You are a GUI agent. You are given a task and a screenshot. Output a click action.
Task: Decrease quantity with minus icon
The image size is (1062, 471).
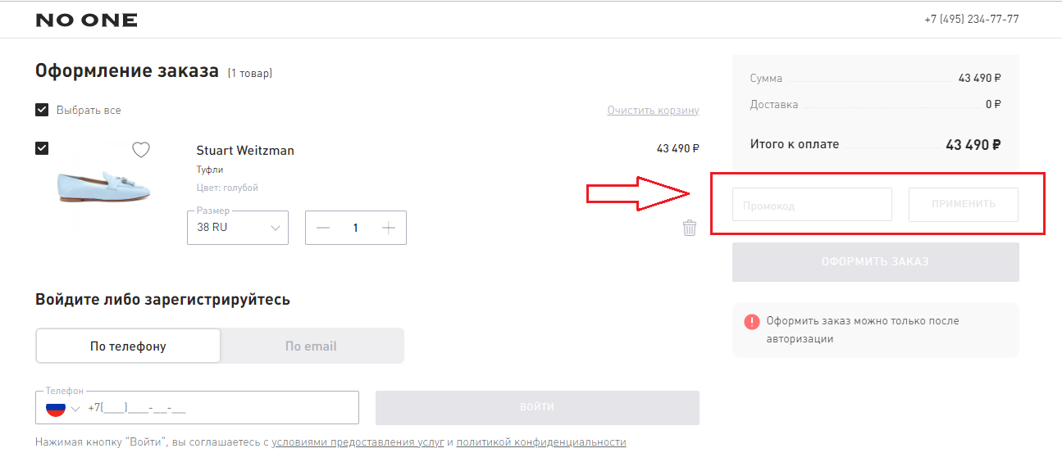[322, 228]
